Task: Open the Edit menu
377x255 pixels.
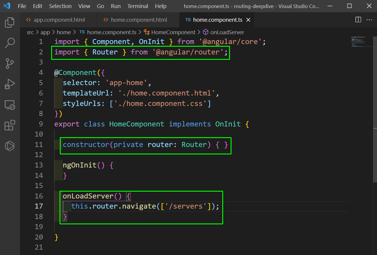Action: (x=37, y=6)
